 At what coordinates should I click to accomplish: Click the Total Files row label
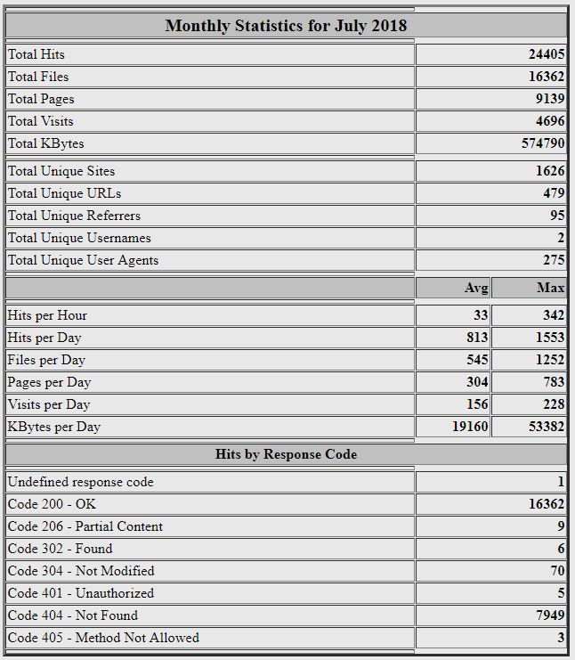coord(38,77)
